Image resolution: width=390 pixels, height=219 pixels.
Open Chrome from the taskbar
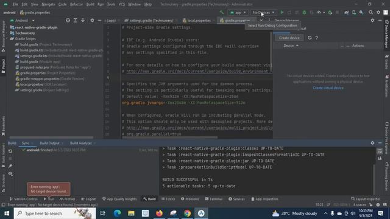(x=187, y=214)
